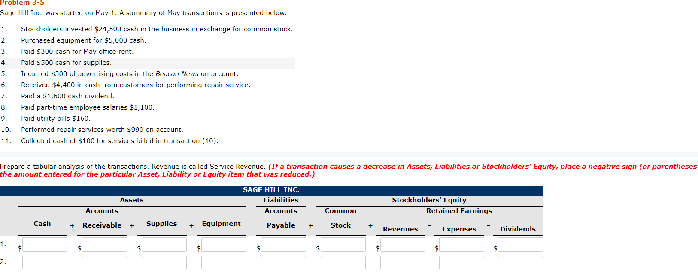Viewport: 698px width, 274px height.
Task: Click the row 2 Supplies input field
Action: point(164,263)
